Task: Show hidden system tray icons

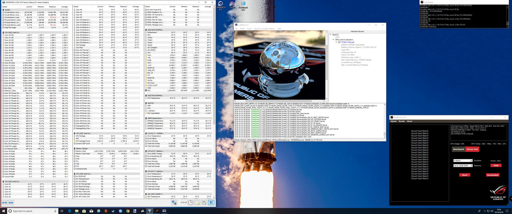Action: [x=485, y=211]
